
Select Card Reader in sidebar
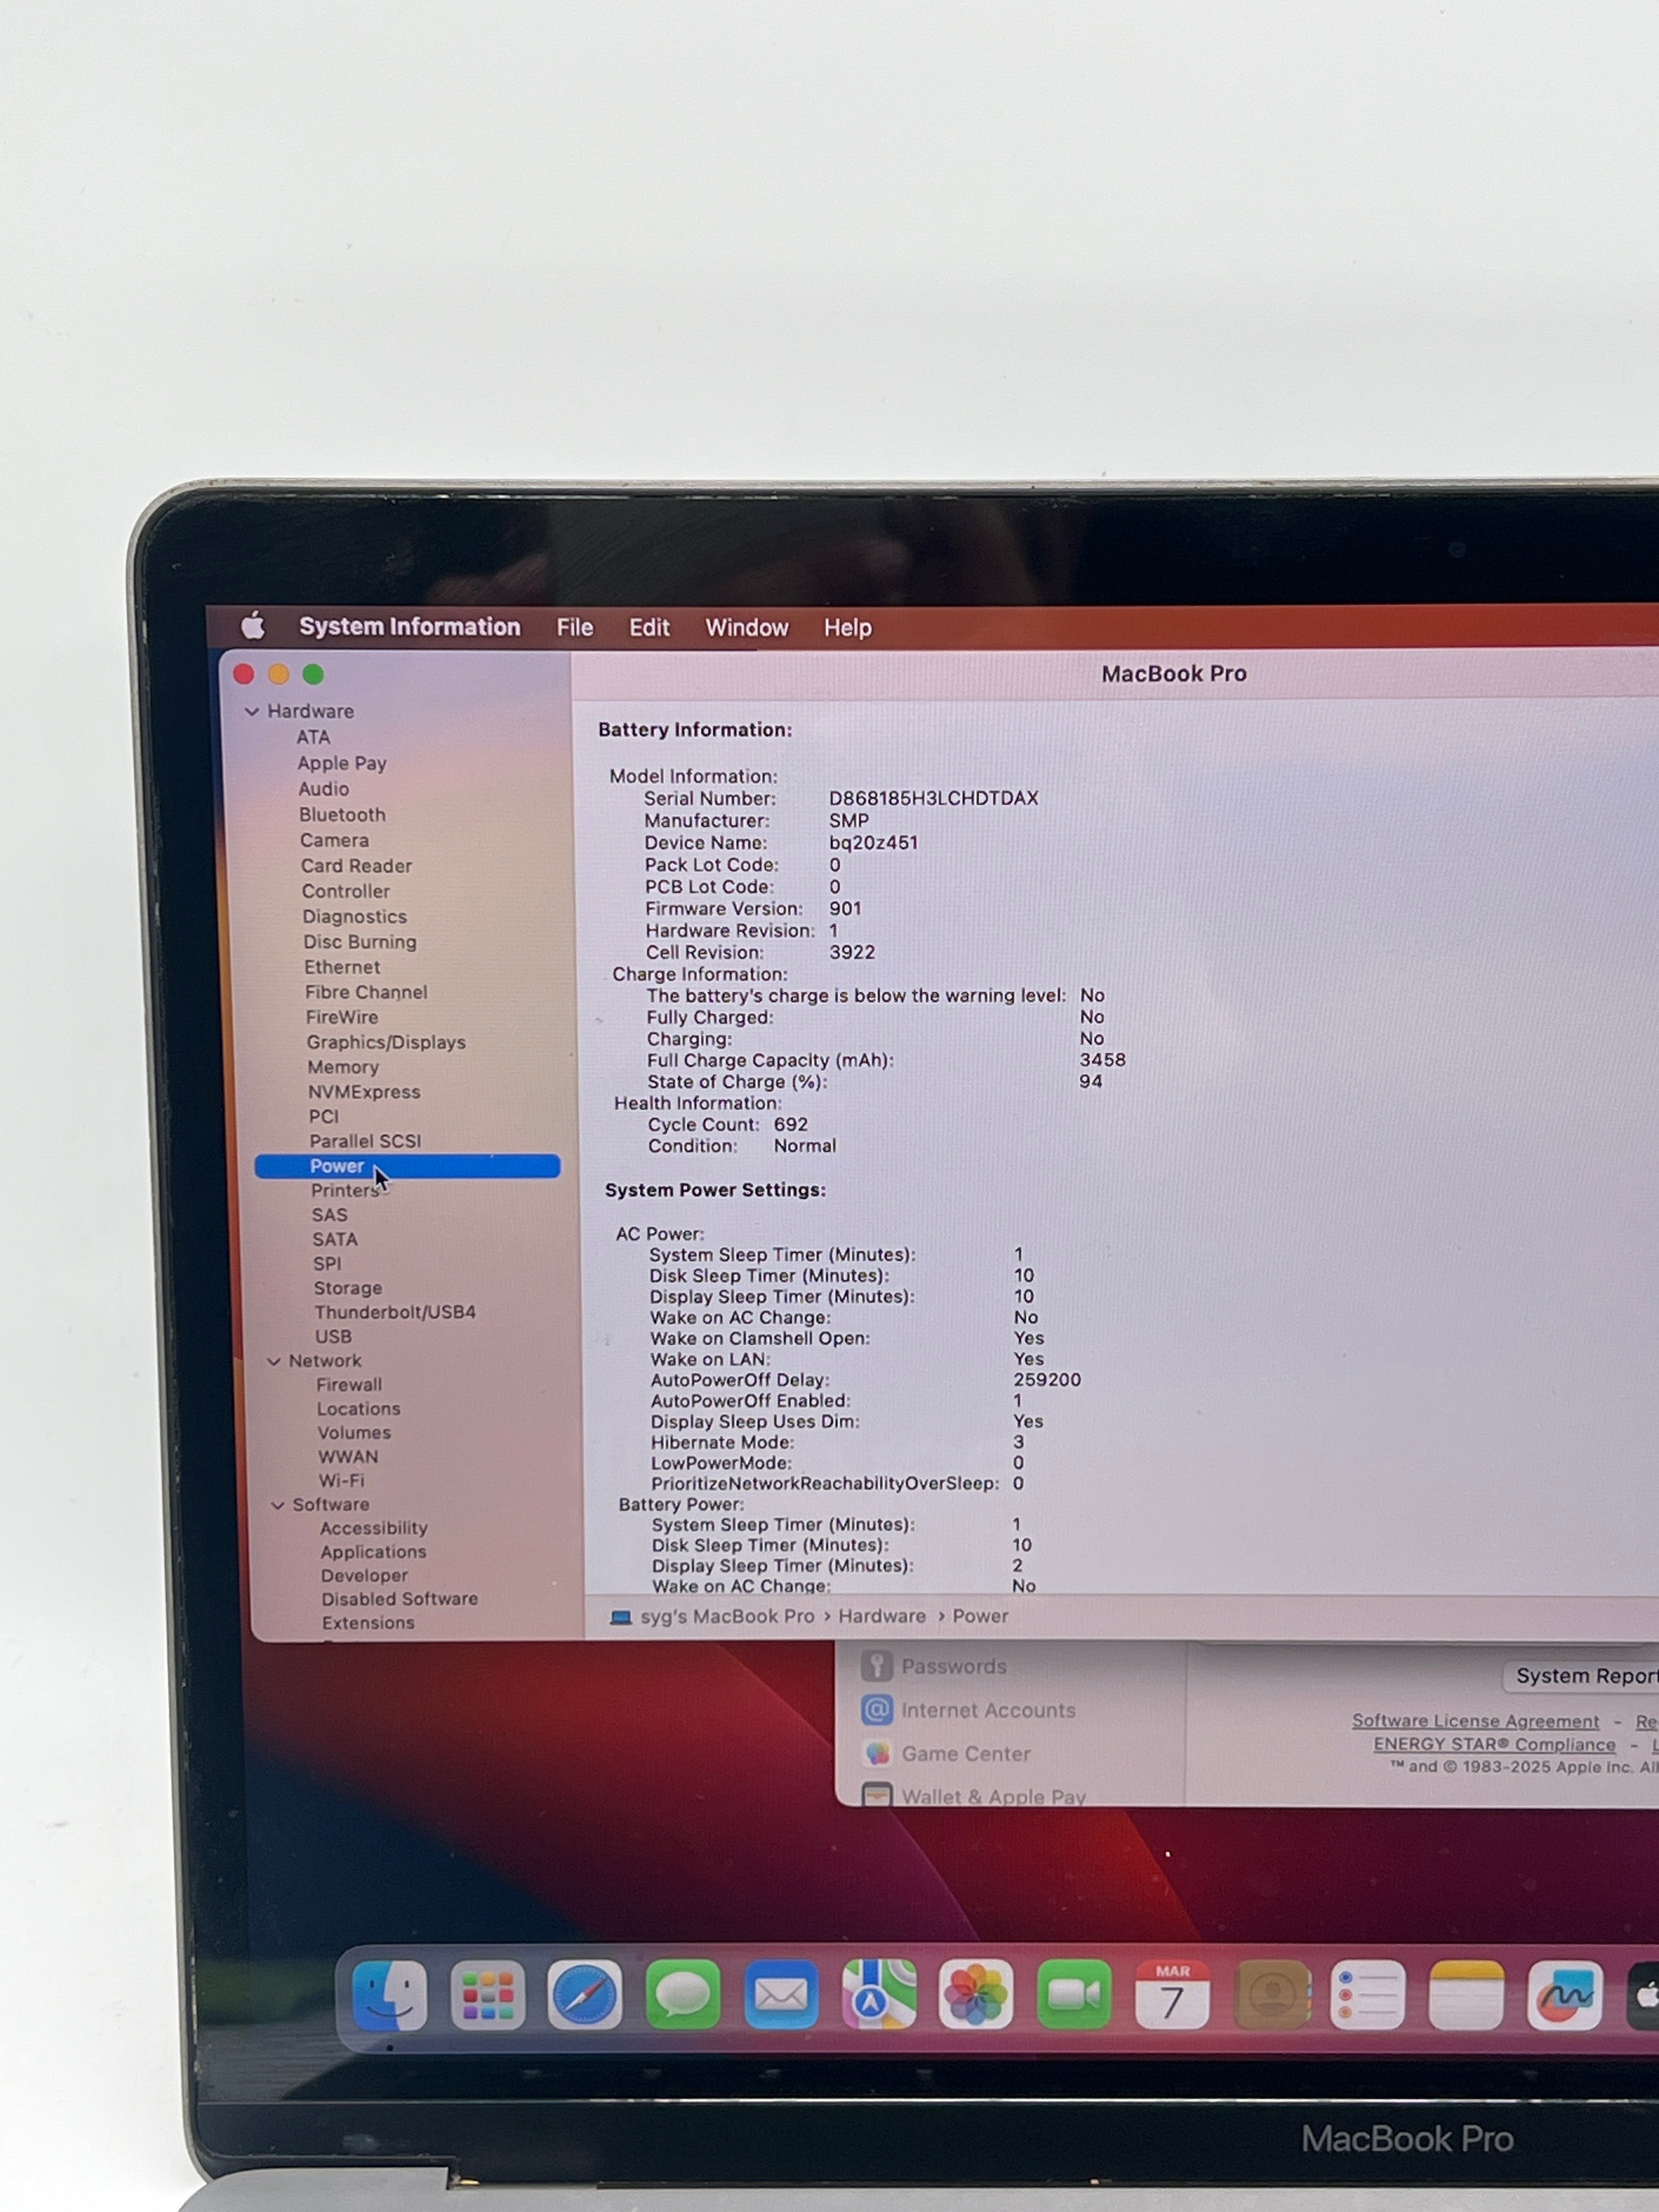tap(356, 866)
